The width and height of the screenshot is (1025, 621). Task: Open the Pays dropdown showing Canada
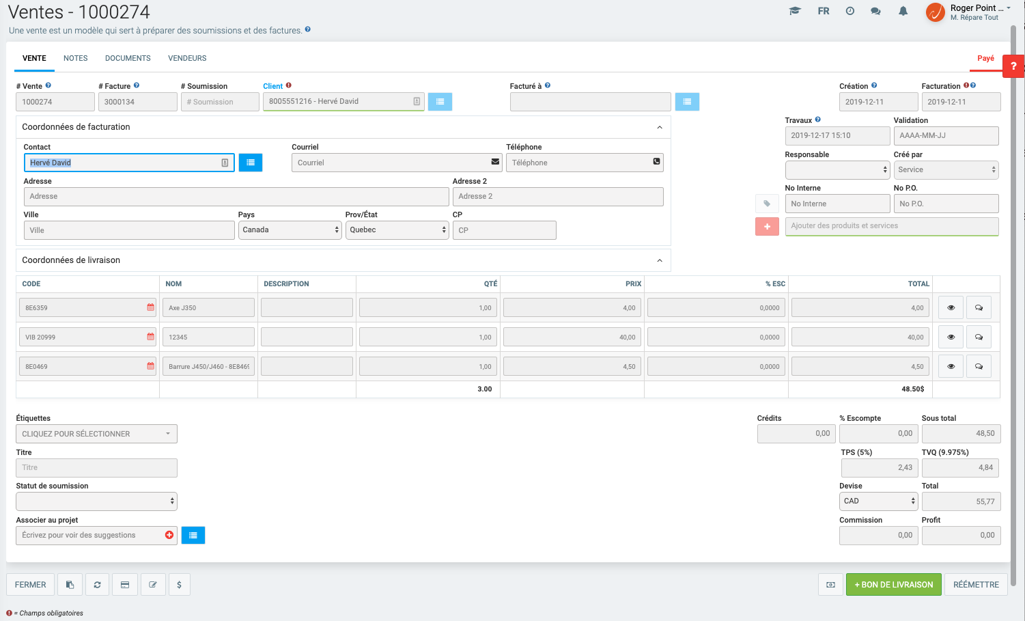(290, 230)
